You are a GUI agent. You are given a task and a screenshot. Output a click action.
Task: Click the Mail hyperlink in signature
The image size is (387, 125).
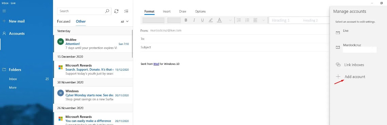pyautogui.click(x=156, y=64)
